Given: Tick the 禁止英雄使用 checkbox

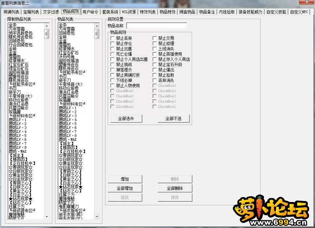Looking at the screenshot, I should (x=155, y=54).
